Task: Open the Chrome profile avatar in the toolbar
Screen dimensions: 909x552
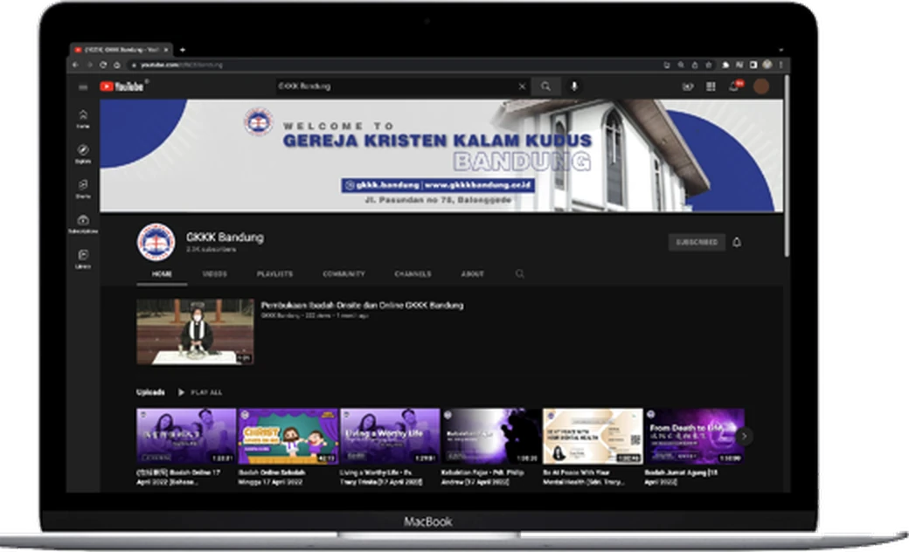Action: click(767, 65)
